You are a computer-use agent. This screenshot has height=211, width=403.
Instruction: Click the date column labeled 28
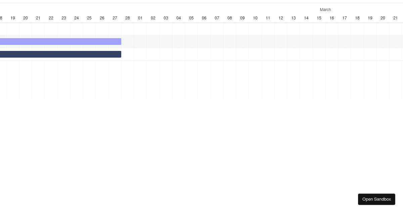click(128, 18)
